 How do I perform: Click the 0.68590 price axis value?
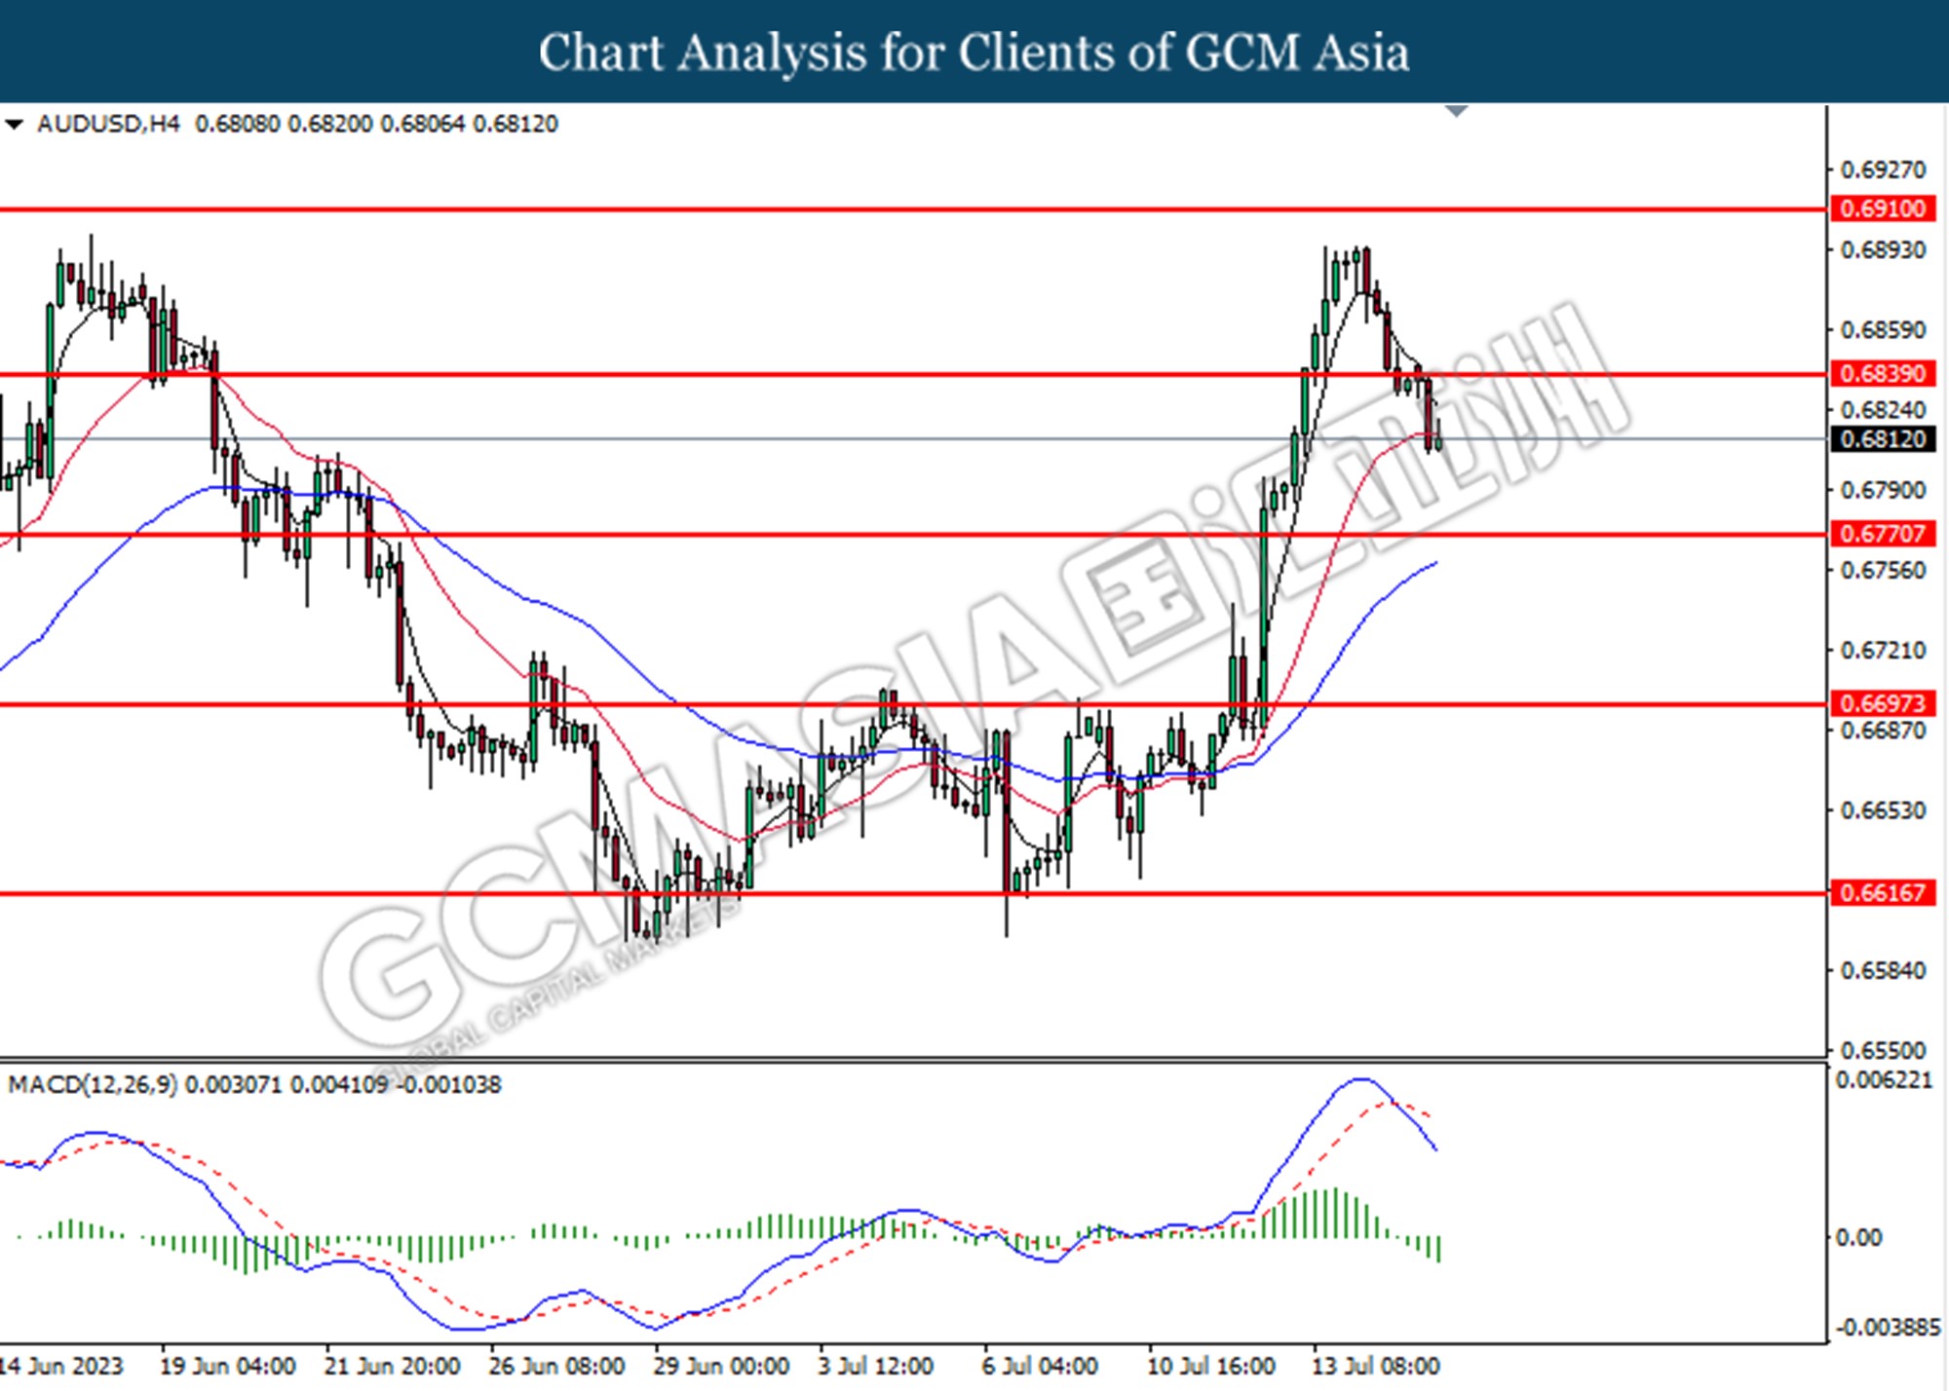pyautogui.click(x=1883, y=329)
